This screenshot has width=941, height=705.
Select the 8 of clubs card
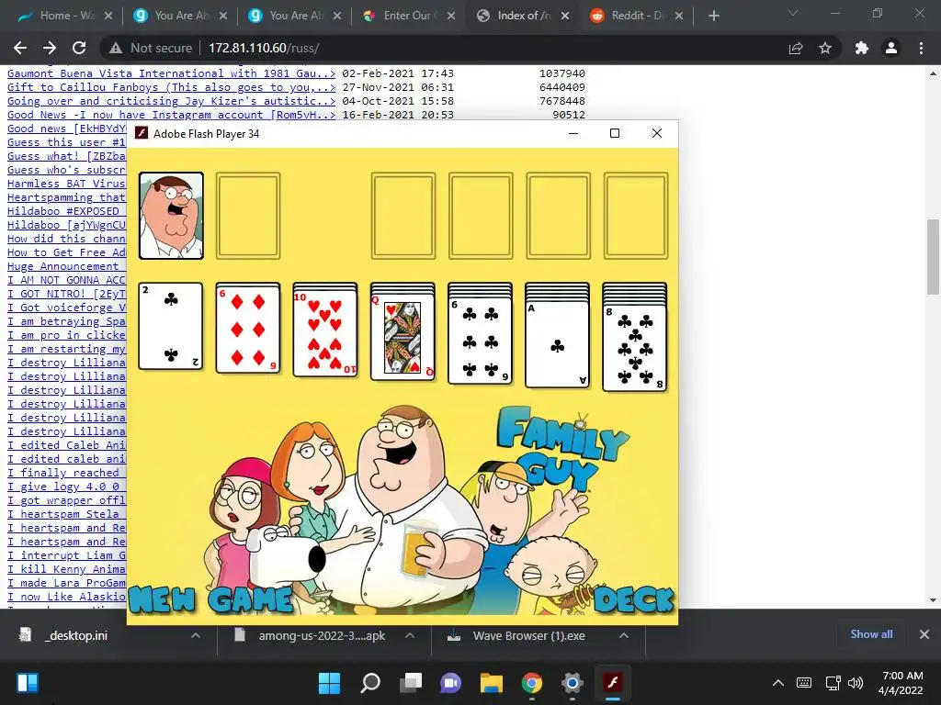pyautogui.click(x=635, y=348)
